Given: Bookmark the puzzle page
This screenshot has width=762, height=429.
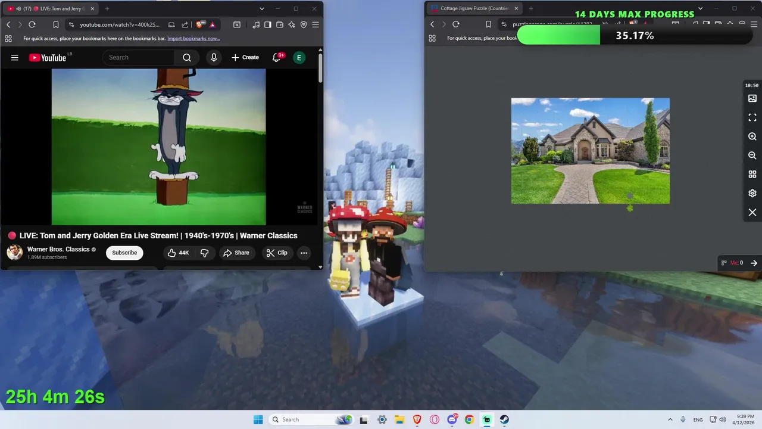Looking at the screenshot, I should tap(488, 24).
